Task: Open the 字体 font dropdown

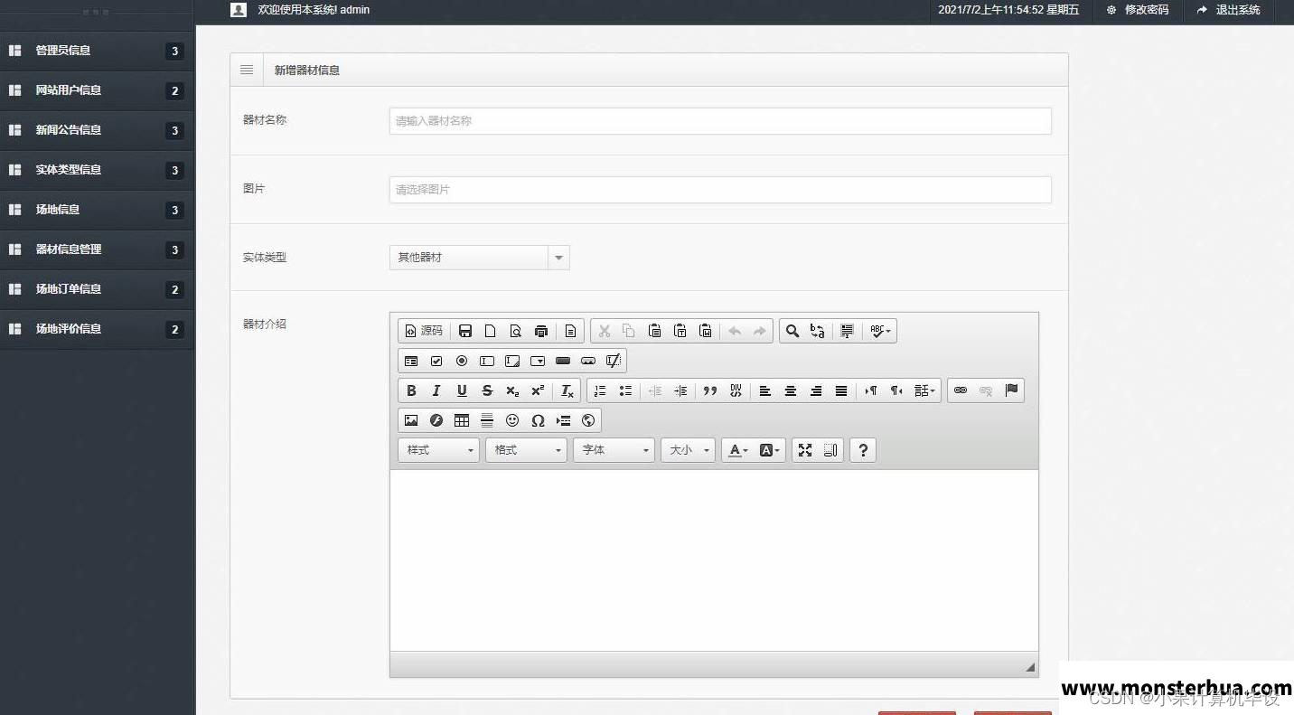Action: (x=614, y=450)
